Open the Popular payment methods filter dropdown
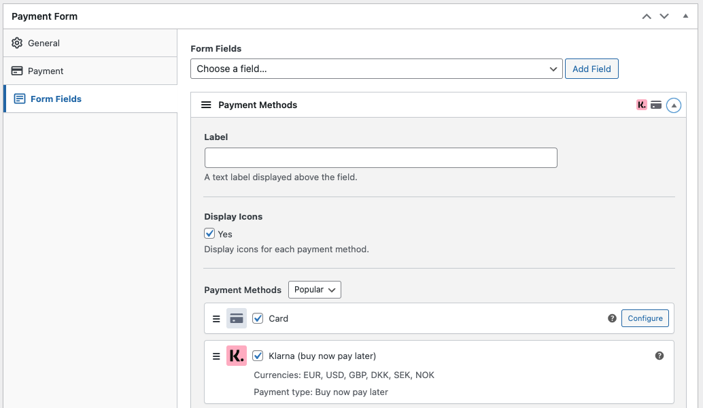Image resolution: width=703 pixels, height=408 pixels. click(x=314, y=290)
